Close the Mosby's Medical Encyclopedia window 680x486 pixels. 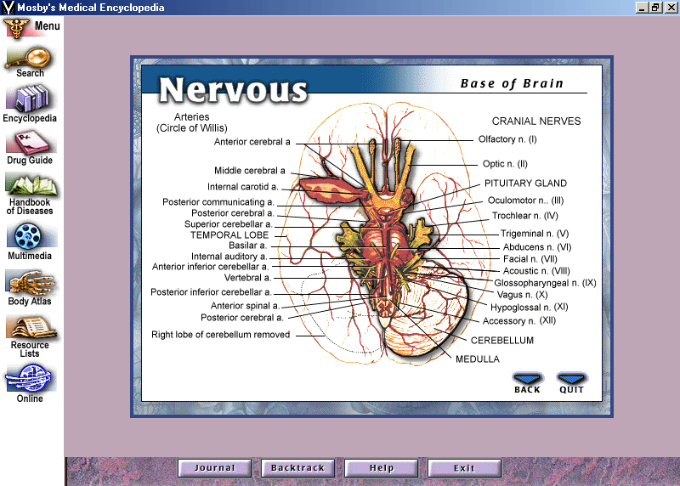click(x=671, y=8)
